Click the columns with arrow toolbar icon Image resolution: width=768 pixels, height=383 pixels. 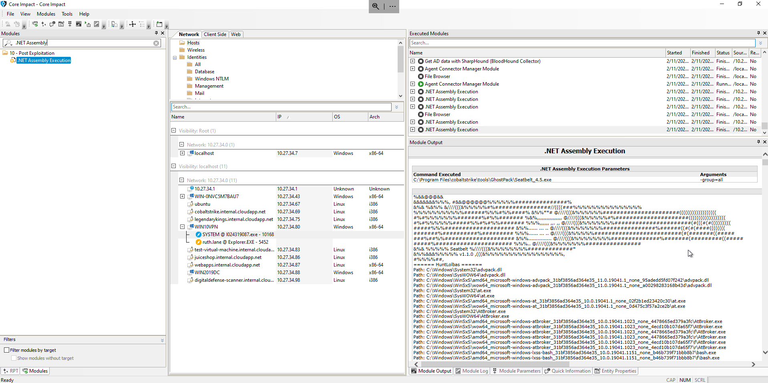click(x=61, y=24)
